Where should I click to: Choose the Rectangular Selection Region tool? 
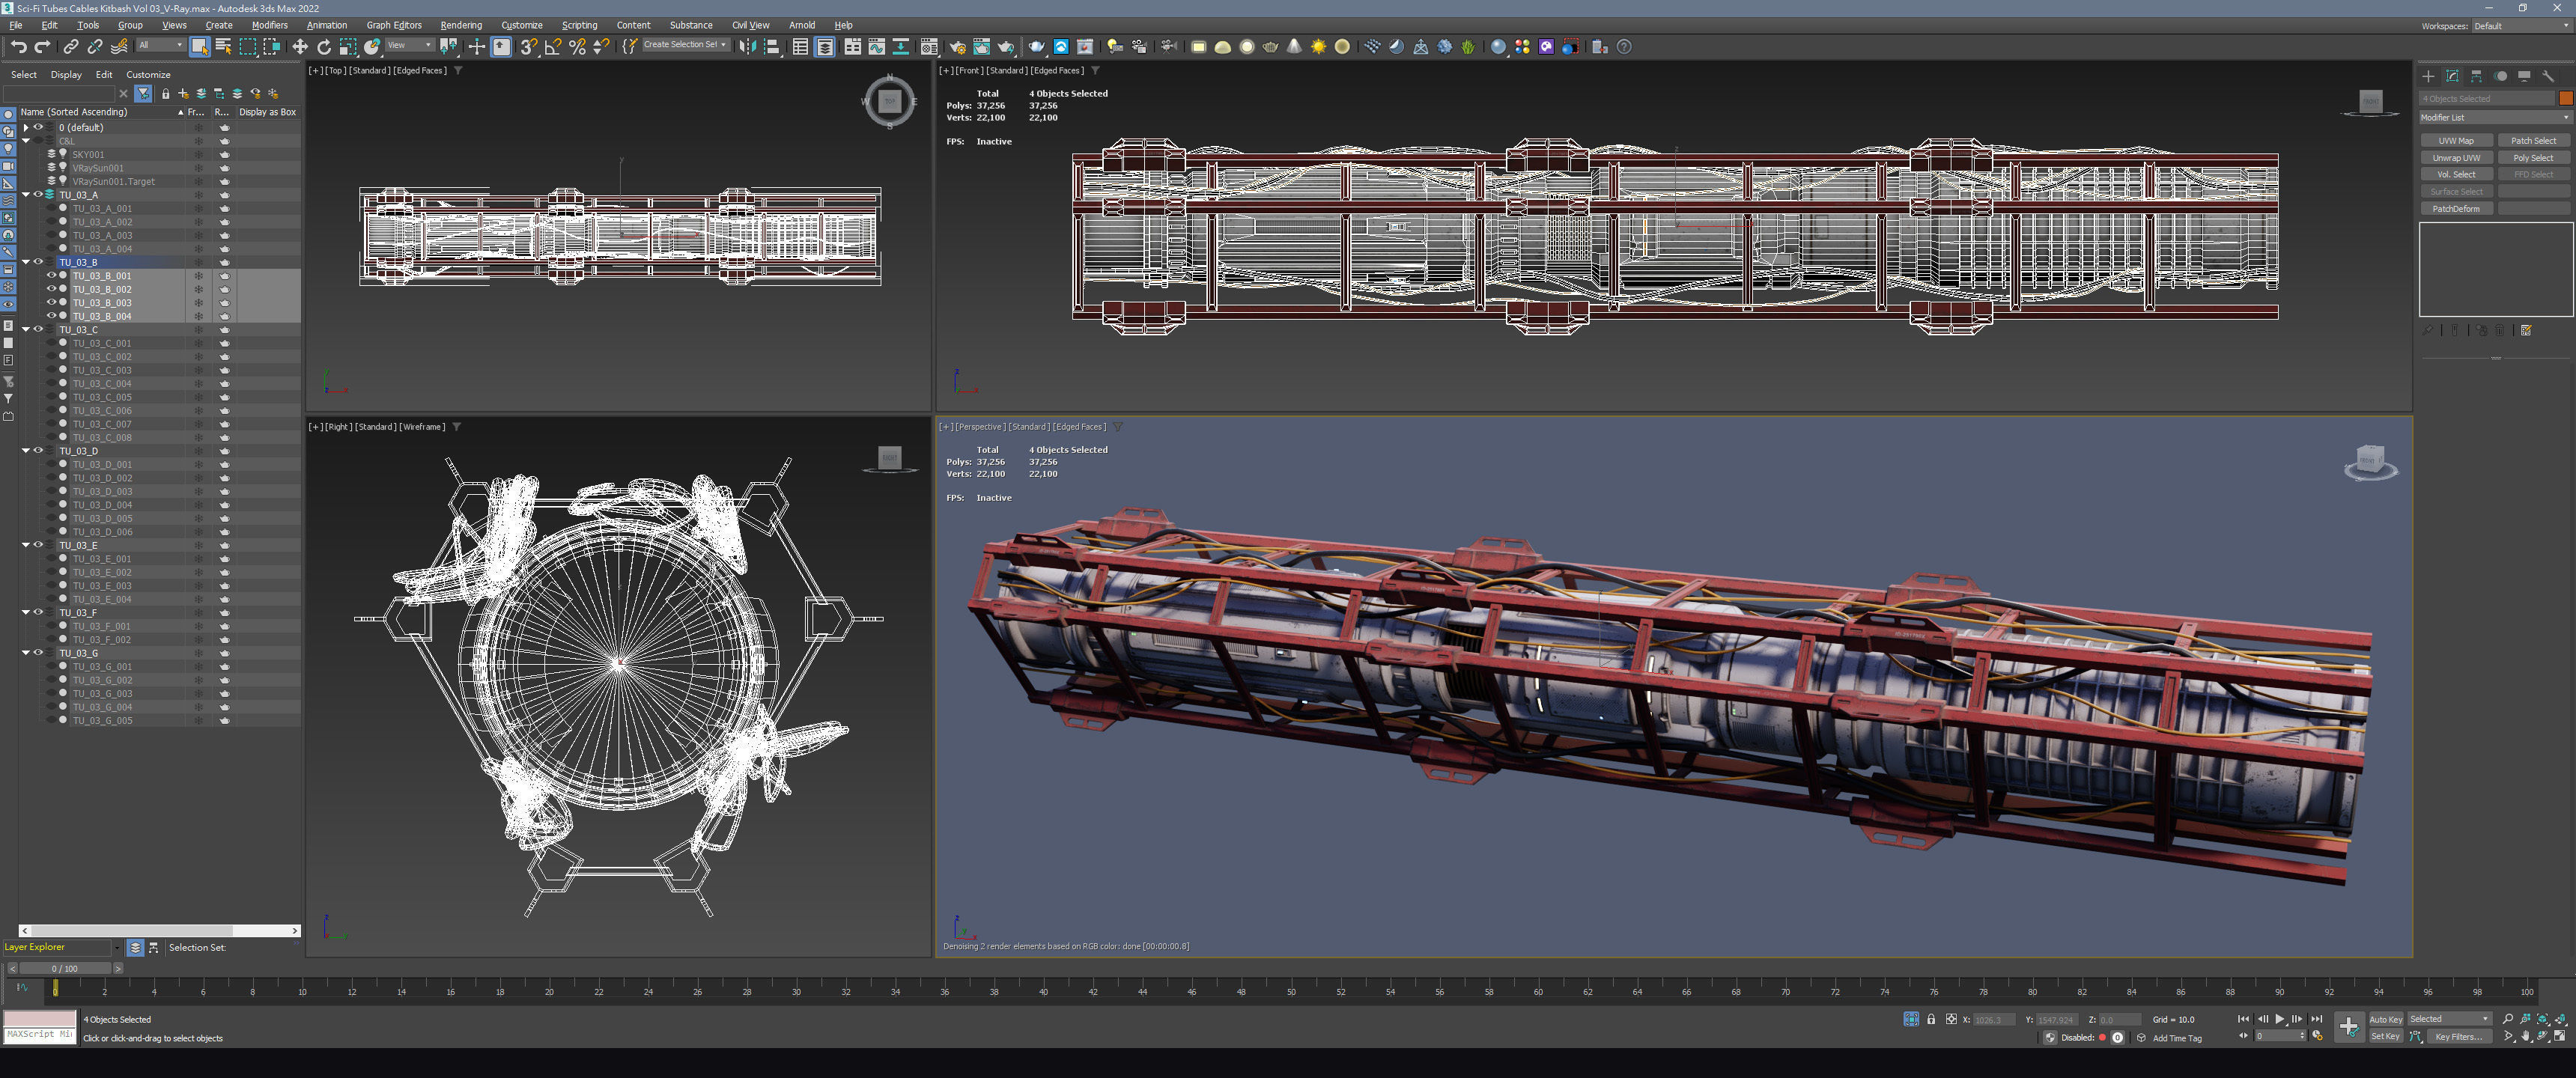coord(247,47)
